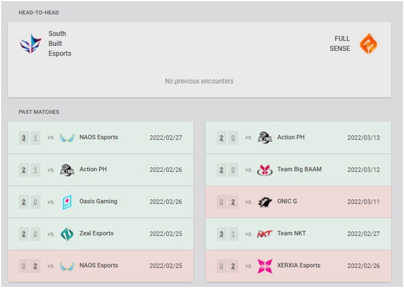Open the Team Big BAAM name

[299, 169]
